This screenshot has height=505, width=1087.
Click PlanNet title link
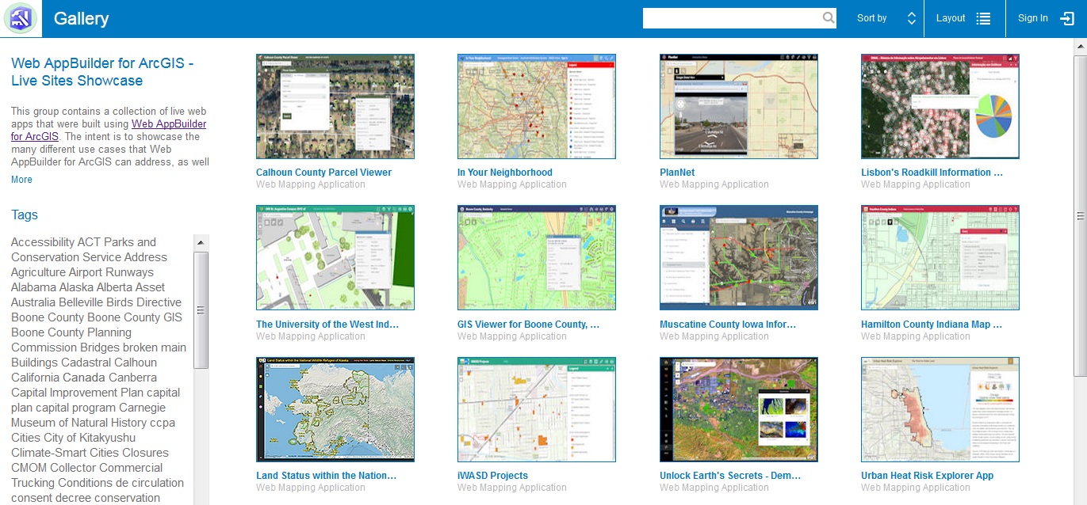click(x=678, y=172)
